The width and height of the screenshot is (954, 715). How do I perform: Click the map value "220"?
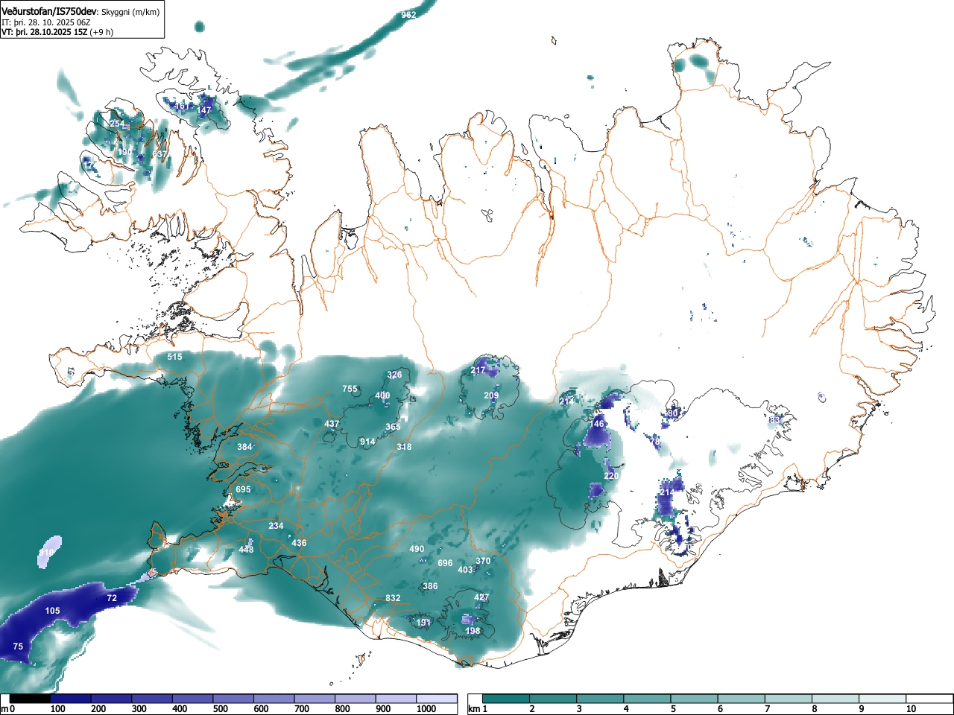(x=611, y=476)
